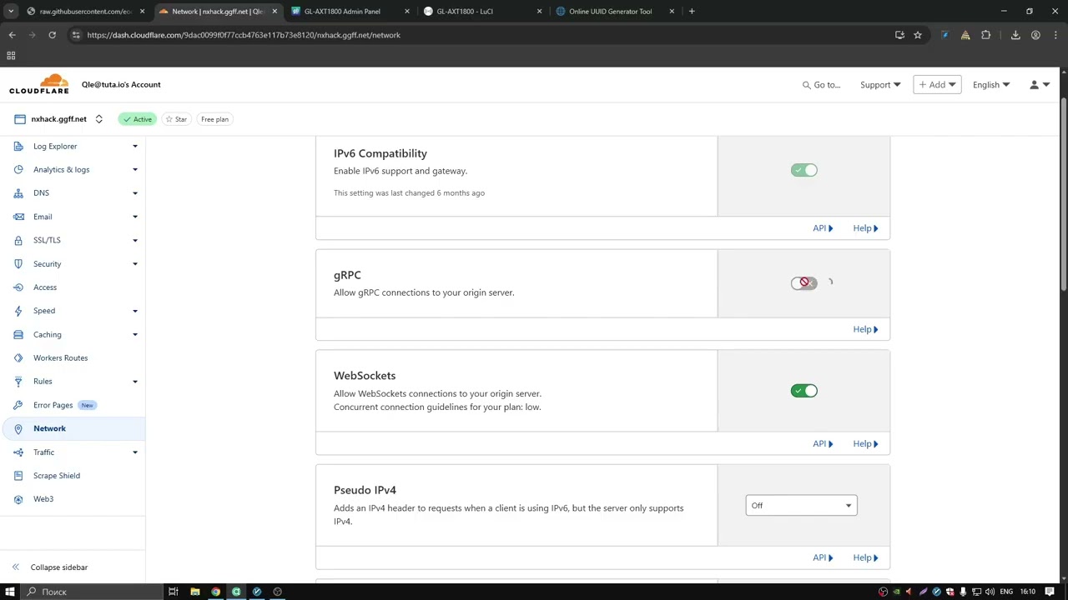Bookmark this page with star icon
The height and width of the screenshot is (600, 1068).
click(918, 35)
